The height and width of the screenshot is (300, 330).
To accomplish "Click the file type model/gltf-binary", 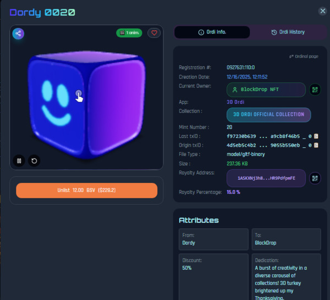I will pos(246,154).
